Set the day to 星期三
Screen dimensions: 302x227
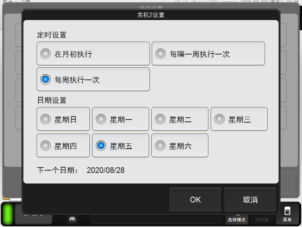(x=239, y=119)
